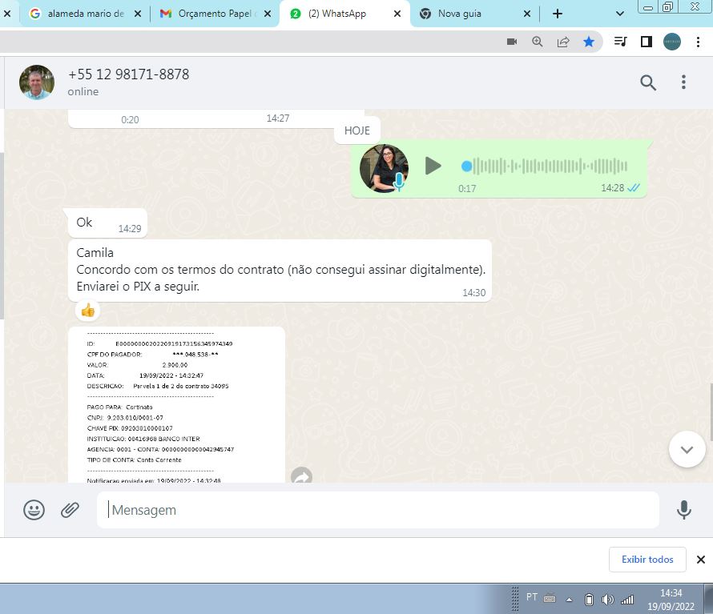Expand the tab search chevron
The height and width of the screenshot is (614, 713).
pyautogui.click(x=619, y=14)
